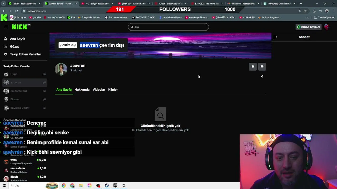The width and height of the screenshot is (337, 189).
Task: Open Windows Settings gear on taskbar
Action: point(124,186)
